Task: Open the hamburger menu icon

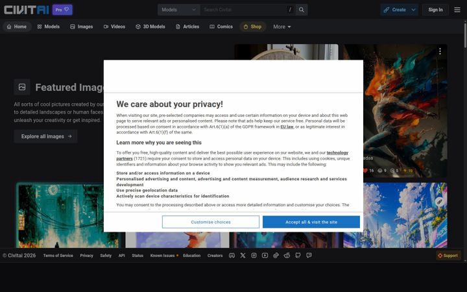Action: pyautogui.click(x=457, y=10)
